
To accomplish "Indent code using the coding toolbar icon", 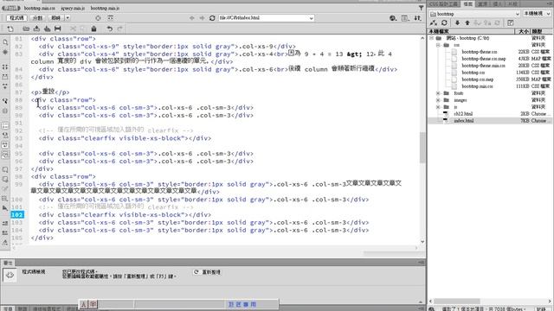I will point(5,223).
